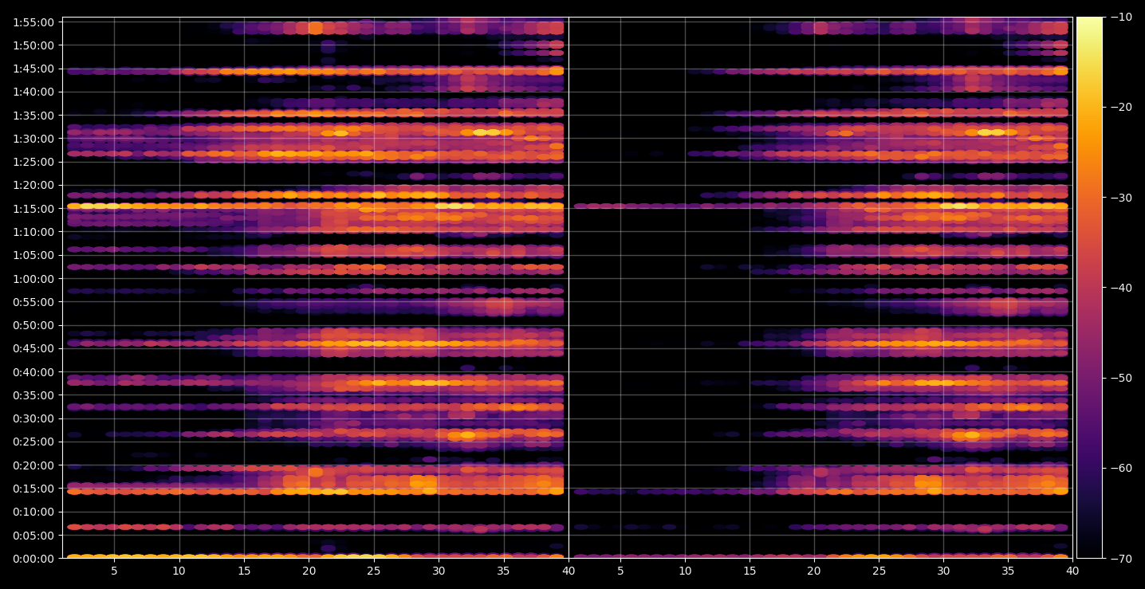The height and width of the screenshot is (589, 1145).
Task: Click x-axis label "35" under the right plot
Action: click(1008, 571)
